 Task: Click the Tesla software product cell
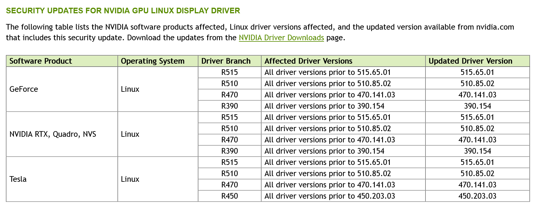[x=62, y=179]
